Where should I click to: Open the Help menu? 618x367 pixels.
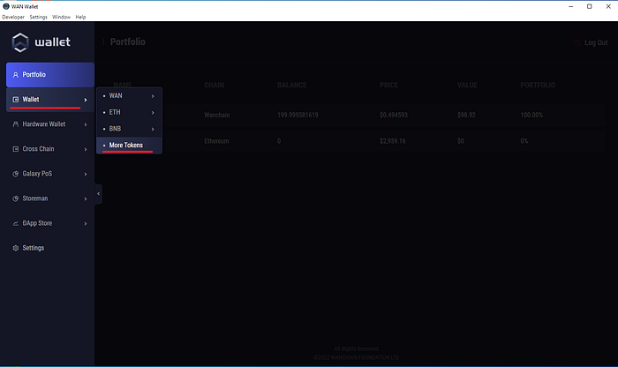[80, 17]
